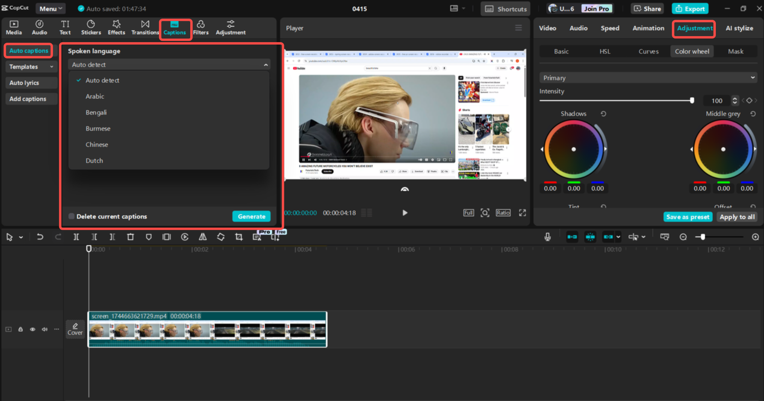The image size is (764, 401).
Task: Click the Generate button
Action: point(251,216)
